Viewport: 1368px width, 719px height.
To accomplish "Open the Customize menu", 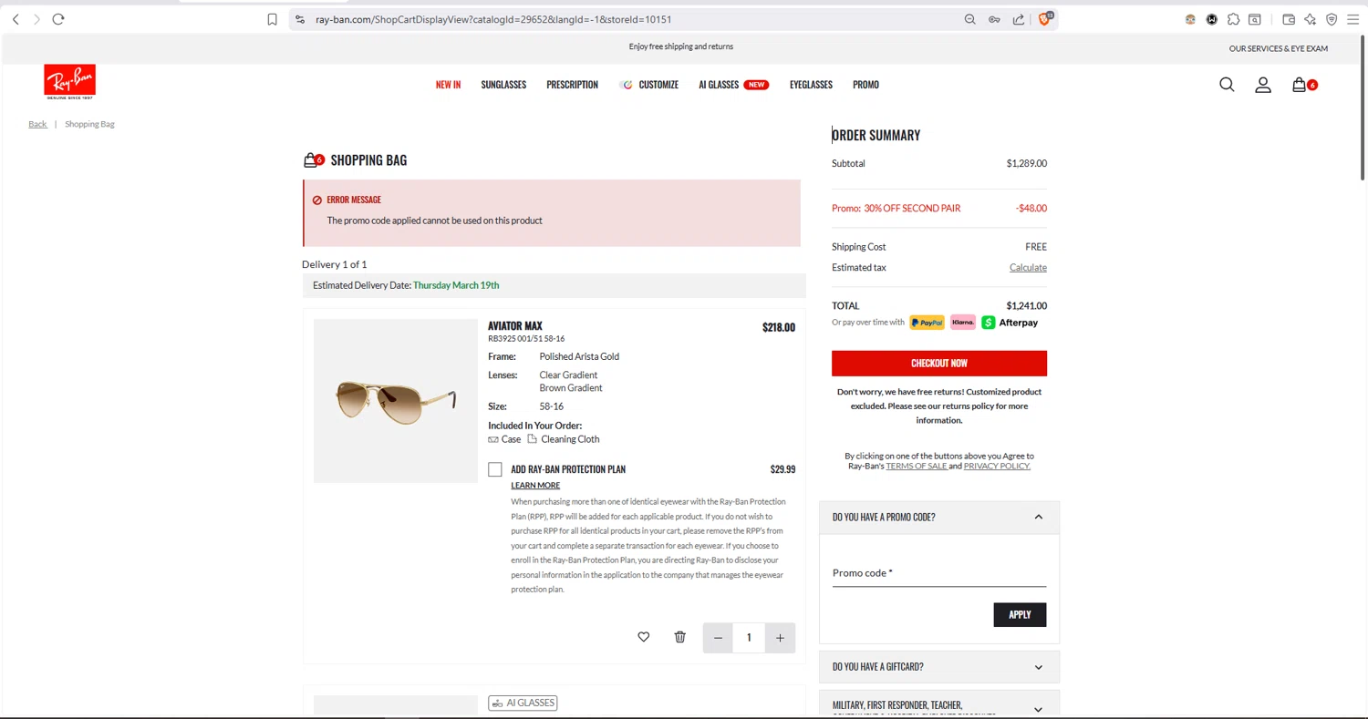I will [x=649, y=85].
